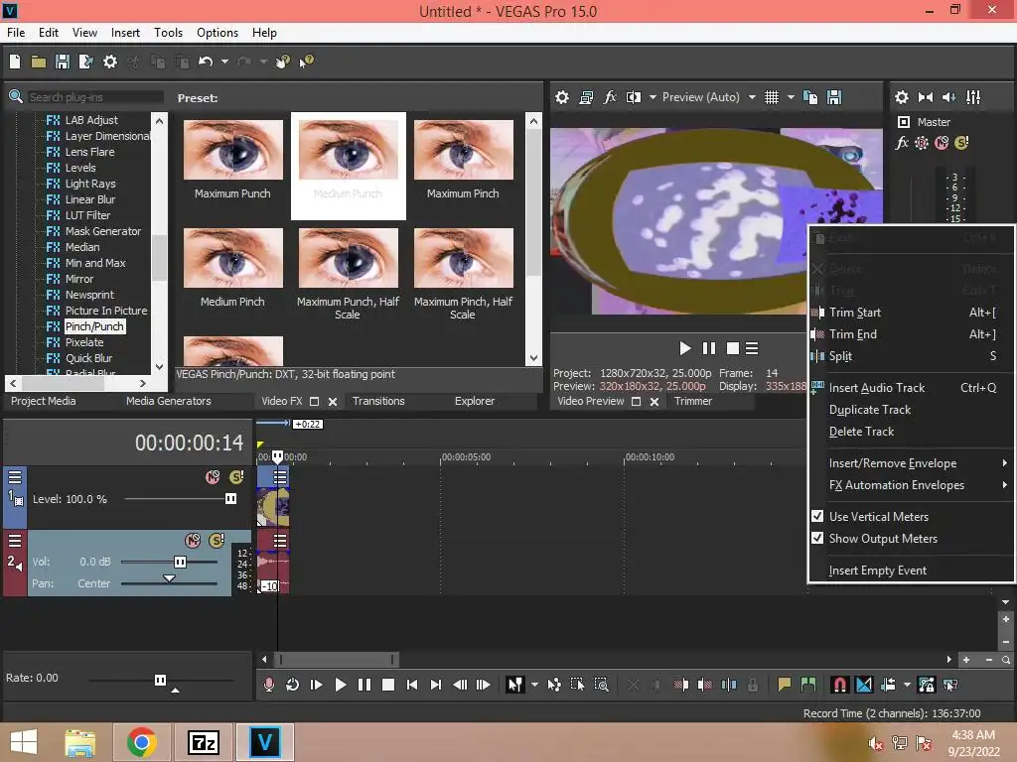The height and width of the screenshot is (762, 1017).
Task: Open Google Chrome from the taskbar
Action: [x=141, y=742]
